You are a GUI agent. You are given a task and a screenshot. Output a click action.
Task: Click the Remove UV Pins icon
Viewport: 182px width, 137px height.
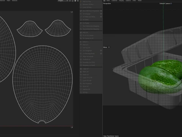(81, 5)
